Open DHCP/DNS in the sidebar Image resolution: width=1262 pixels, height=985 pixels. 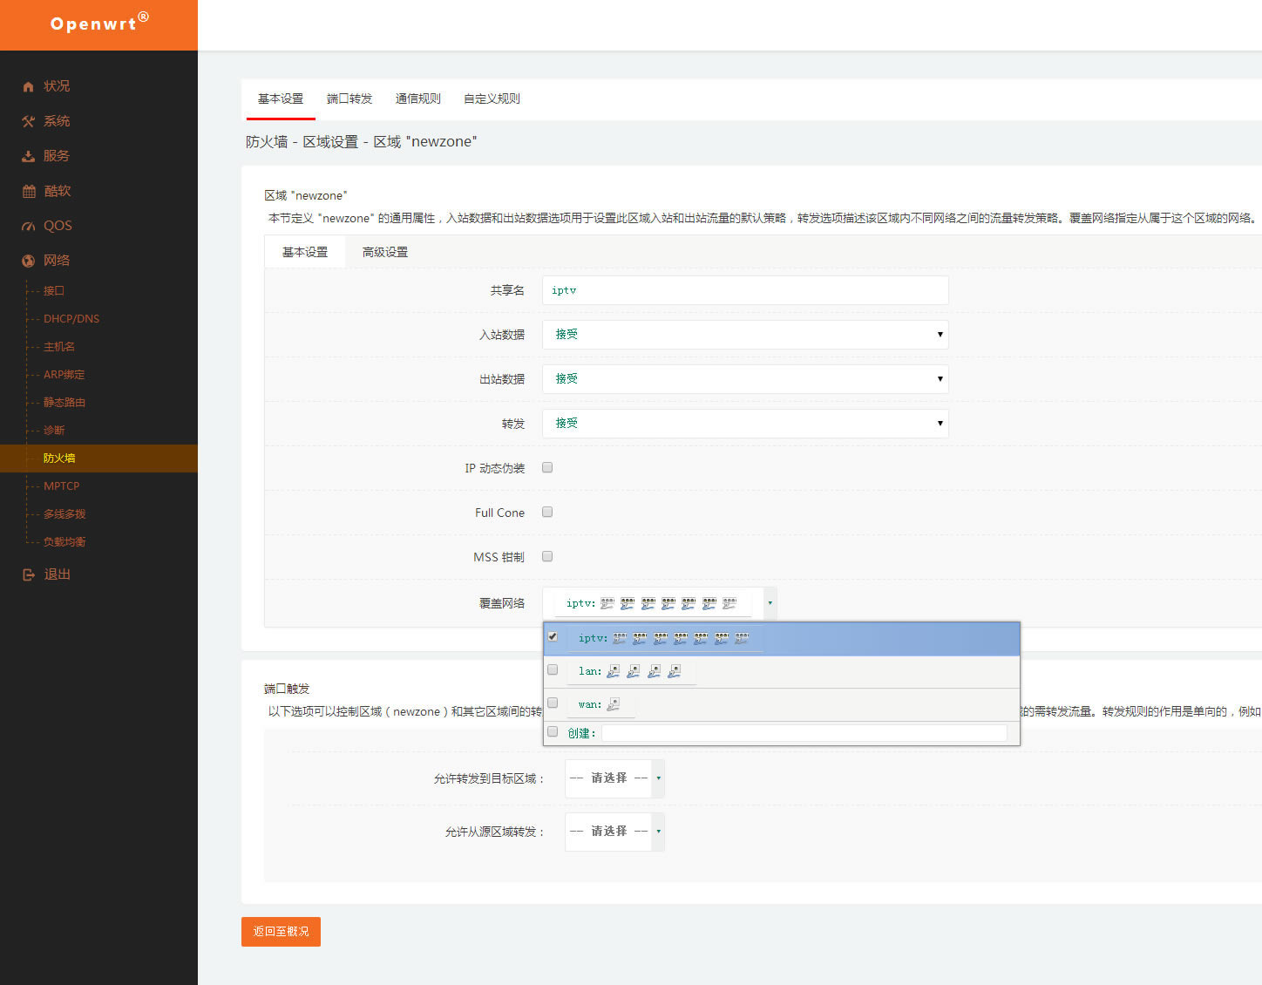71,319
